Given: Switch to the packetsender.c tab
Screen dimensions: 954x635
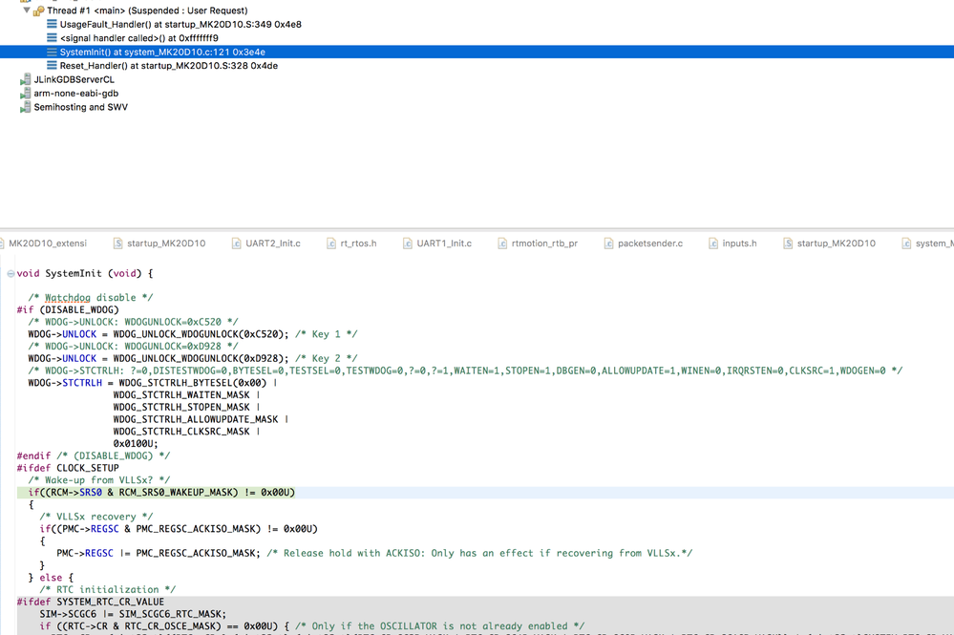Looking at the screenshot, I should 644,243.
